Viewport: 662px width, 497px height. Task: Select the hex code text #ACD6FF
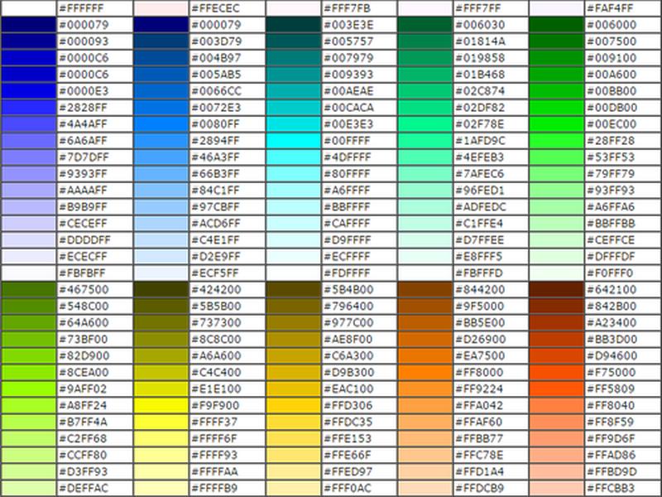pyautogui.click(x=216, y=224)
